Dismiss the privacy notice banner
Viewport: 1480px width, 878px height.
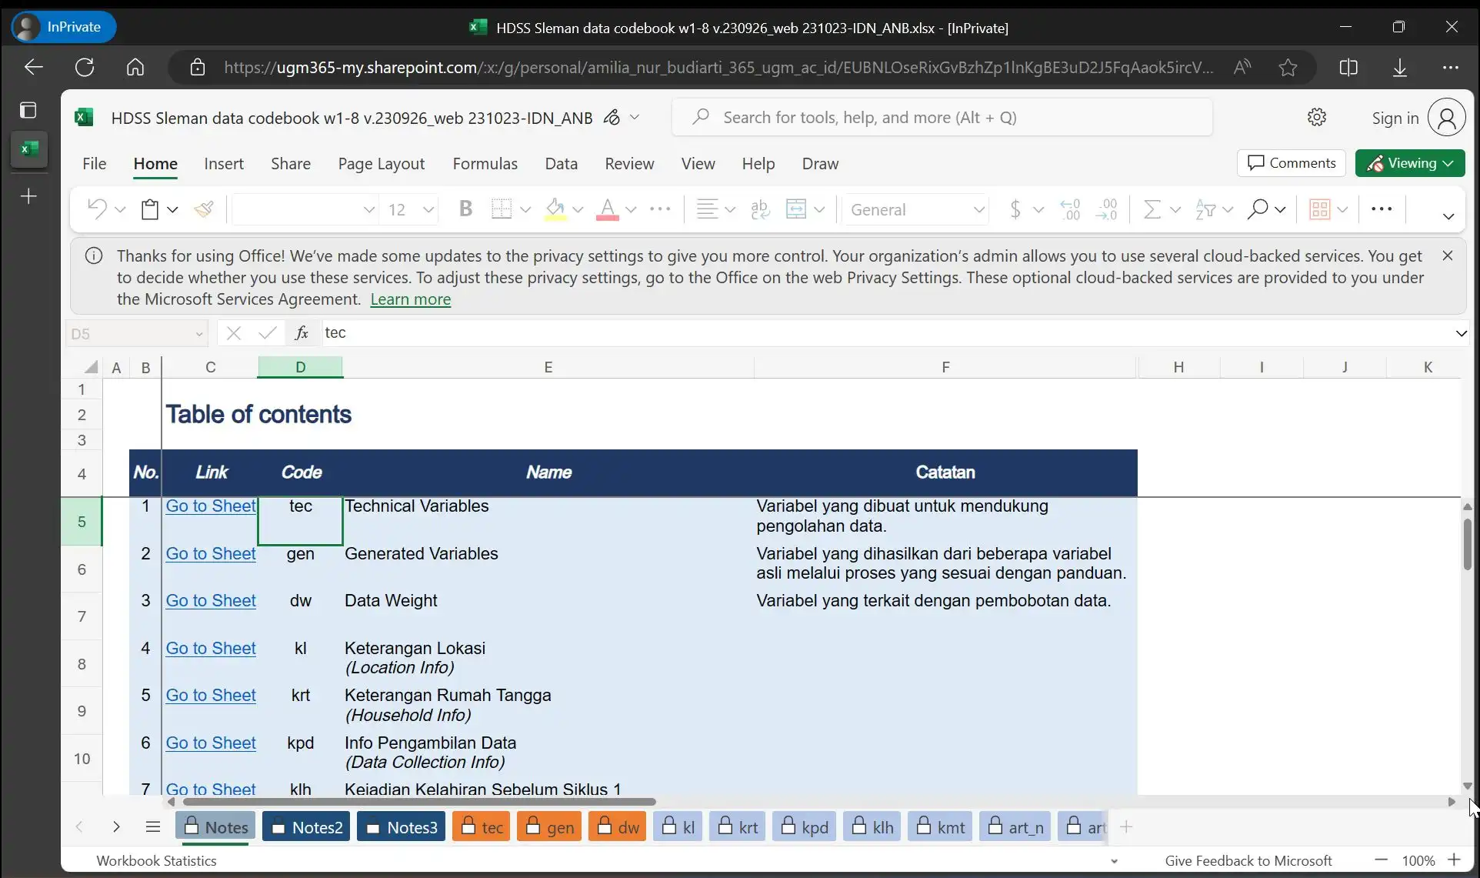pos(1448,255)
